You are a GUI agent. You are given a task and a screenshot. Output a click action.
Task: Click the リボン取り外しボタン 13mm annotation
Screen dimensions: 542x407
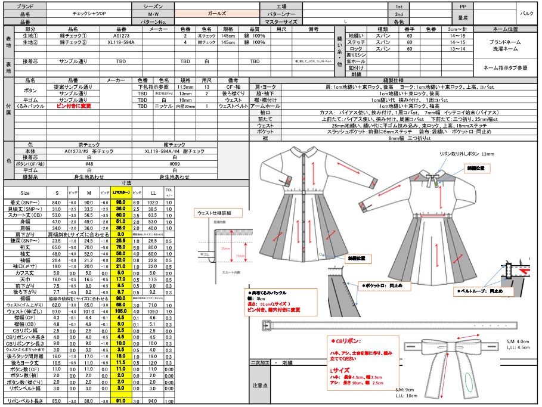466,154
